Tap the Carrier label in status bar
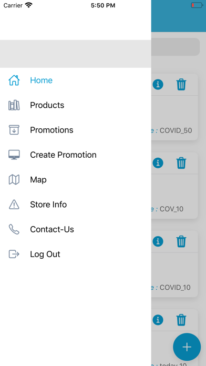The height and width of the screenshot is (366, 206). [13, 5]
